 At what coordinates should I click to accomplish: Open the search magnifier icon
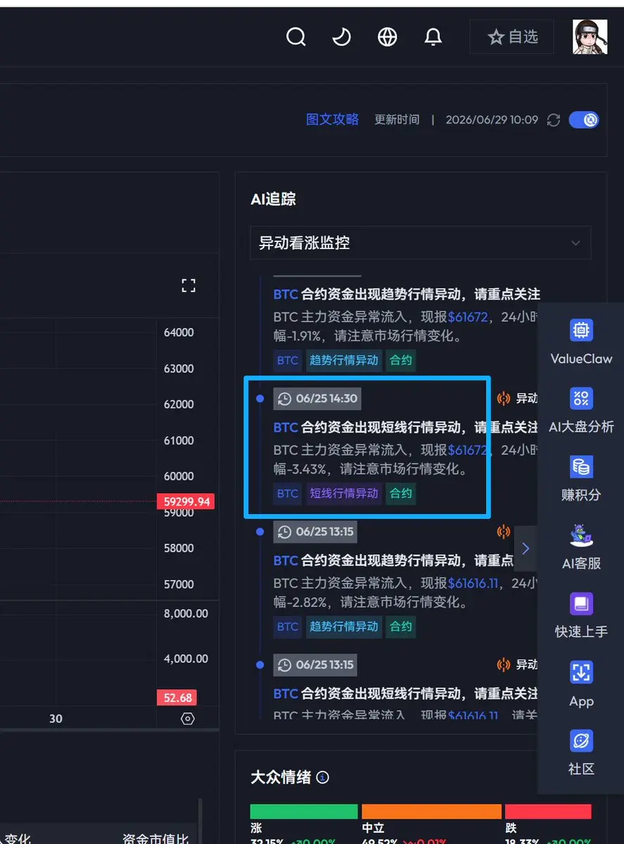click(x=296, y=37)
